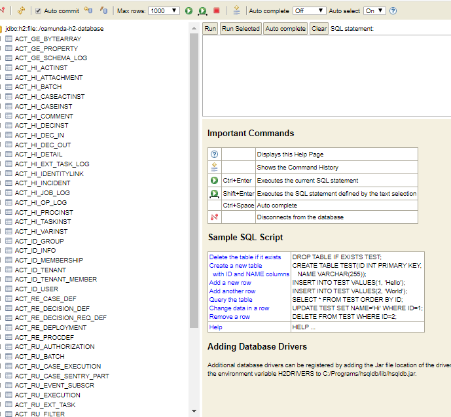This screenshot has width=451, height=417.
Task: Click the Run Selected button
Action: (241, 29)
